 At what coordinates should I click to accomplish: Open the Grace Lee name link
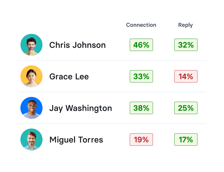pos(69,76)
